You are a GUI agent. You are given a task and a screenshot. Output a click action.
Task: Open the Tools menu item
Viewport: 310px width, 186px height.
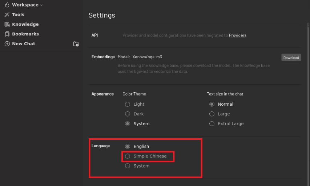[x=18, y=15]
